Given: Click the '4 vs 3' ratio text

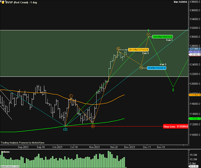Looking at the screenshot, I should pyautogui.click(x=163, y=64).
